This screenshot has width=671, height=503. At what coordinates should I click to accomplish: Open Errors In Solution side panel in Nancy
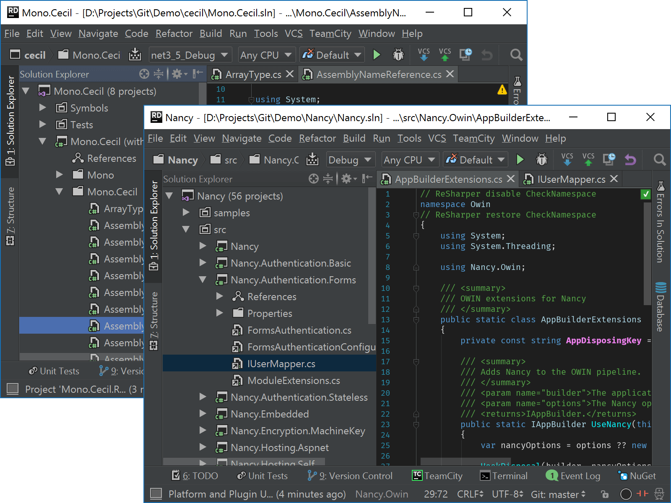click(x=661, y=222)
